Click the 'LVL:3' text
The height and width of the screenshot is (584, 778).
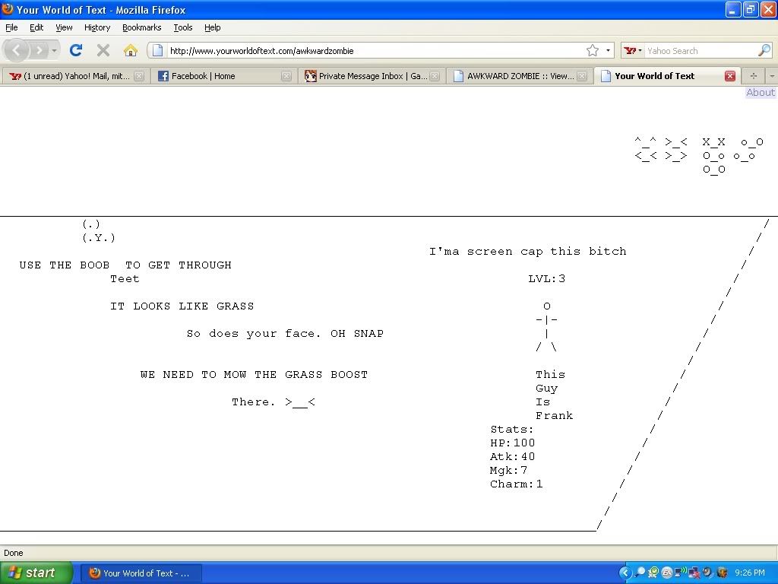(x=547, y=278)
